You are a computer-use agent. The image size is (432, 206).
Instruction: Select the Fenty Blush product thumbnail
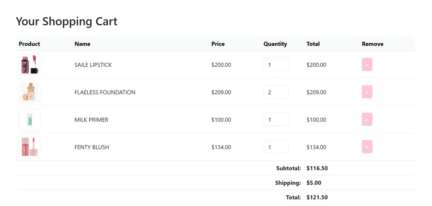pyautogui.click(x=29, y=147)
